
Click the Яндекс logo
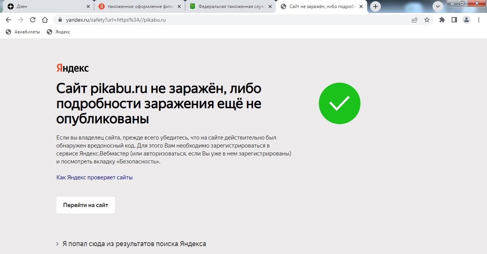[72, 68]
